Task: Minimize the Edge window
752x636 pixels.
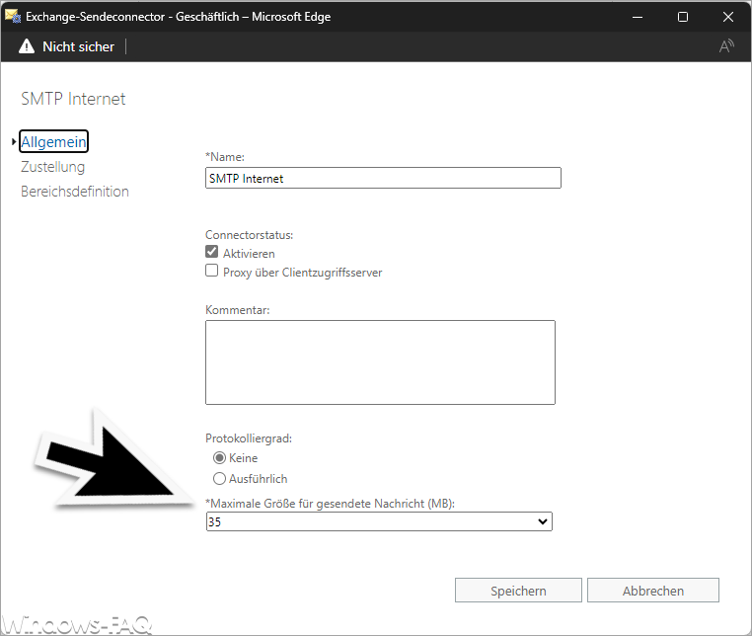Action: tap(638, 17)
